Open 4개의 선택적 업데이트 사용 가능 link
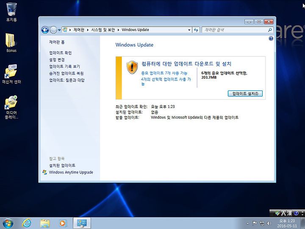This screenshot has width=305, height=229. pyautogui.click(x=166, y=82)
